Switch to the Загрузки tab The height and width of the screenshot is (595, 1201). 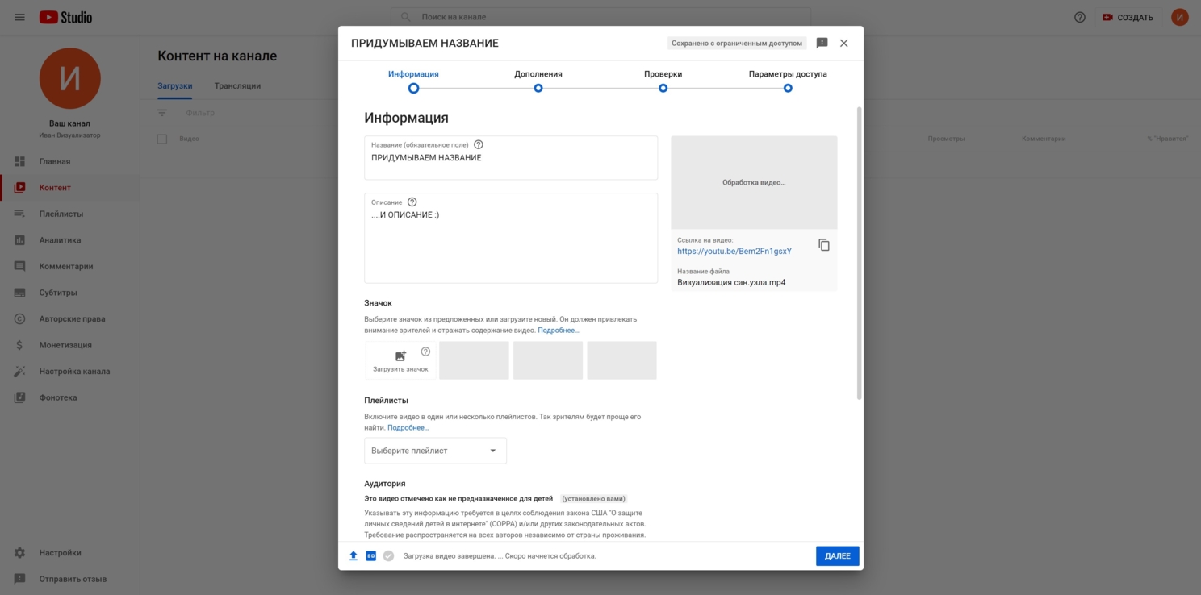point(175,85)
